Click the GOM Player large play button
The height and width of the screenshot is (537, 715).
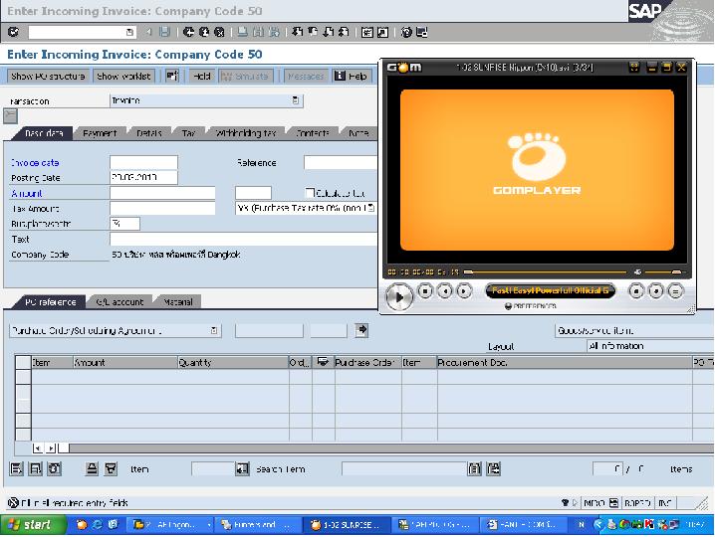pyautogui.click(x=399, y=297)
